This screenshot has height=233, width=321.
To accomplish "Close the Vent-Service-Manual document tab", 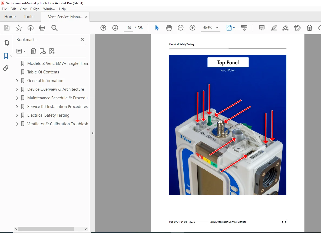I will click(x=86, y=16).
